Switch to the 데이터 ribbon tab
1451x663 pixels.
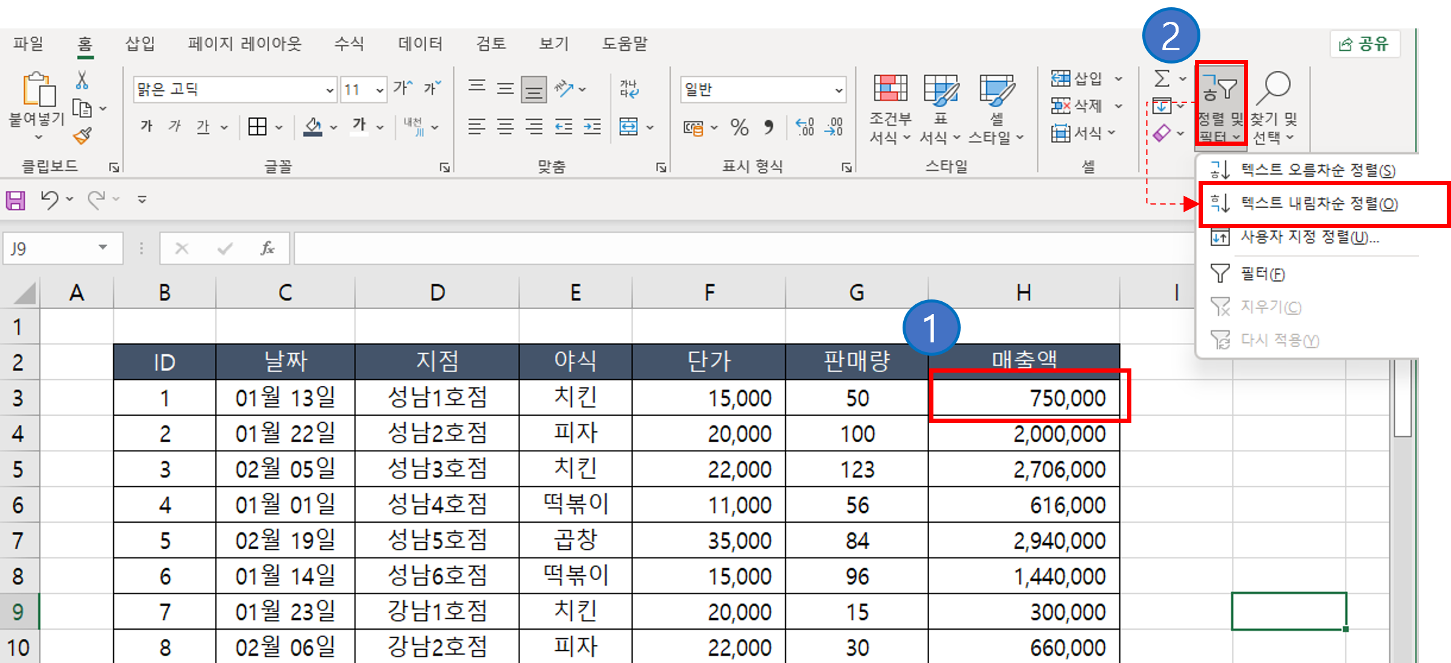coord(420,43)
